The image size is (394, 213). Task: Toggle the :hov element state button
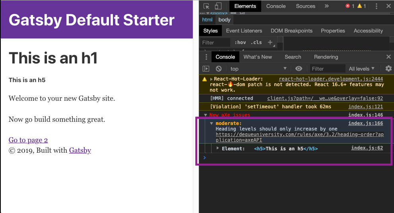pyautogui.click(x=240, y=42)
